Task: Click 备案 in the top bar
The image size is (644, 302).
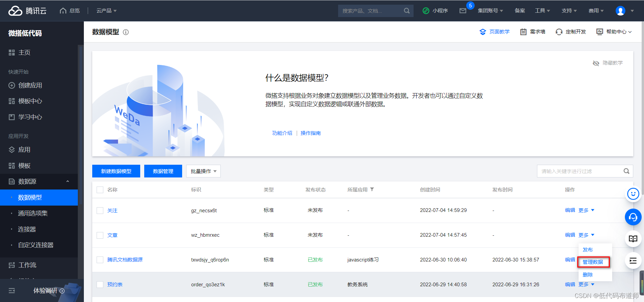Action: point(520,11)
